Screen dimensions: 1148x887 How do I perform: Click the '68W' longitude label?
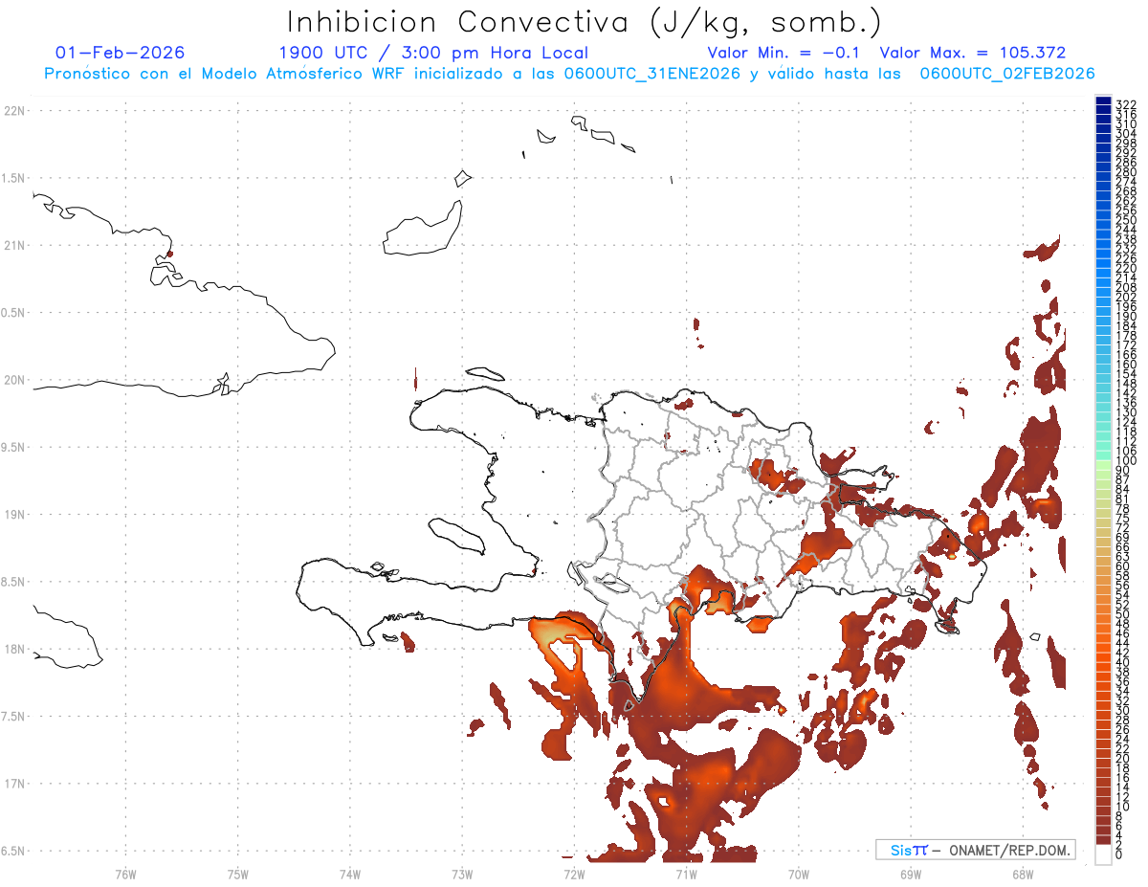pos(1022,874)
